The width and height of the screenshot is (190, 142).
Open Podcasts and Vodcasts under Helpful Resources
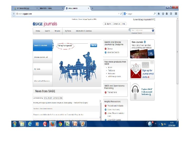(115, 106)
